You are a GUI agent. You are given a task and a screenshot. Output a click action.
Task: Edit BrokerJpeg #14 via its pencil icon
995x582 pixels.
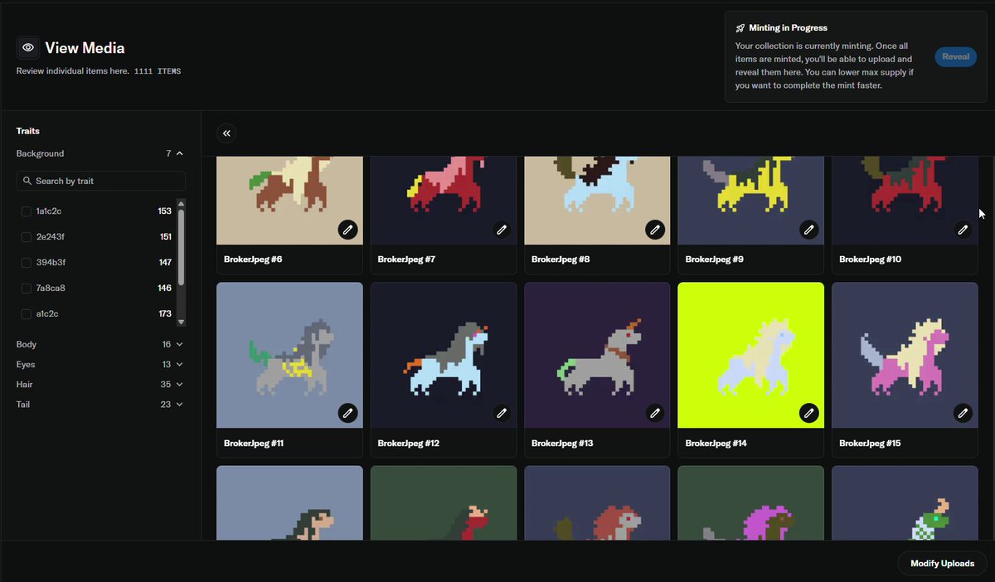pos(809,412)
